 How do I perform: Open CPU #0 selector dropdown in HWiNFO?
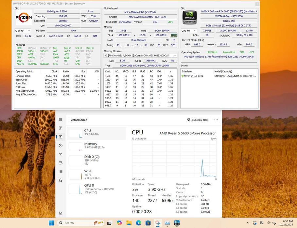[x=23, y=31]
